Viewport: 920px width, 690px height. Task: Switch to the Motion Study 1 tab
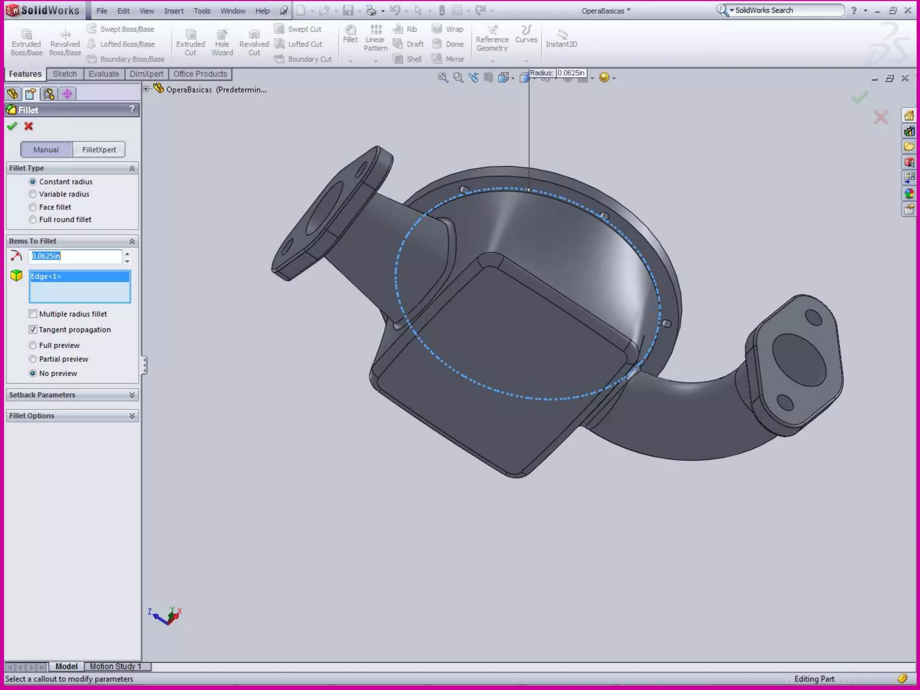(115, 667)
